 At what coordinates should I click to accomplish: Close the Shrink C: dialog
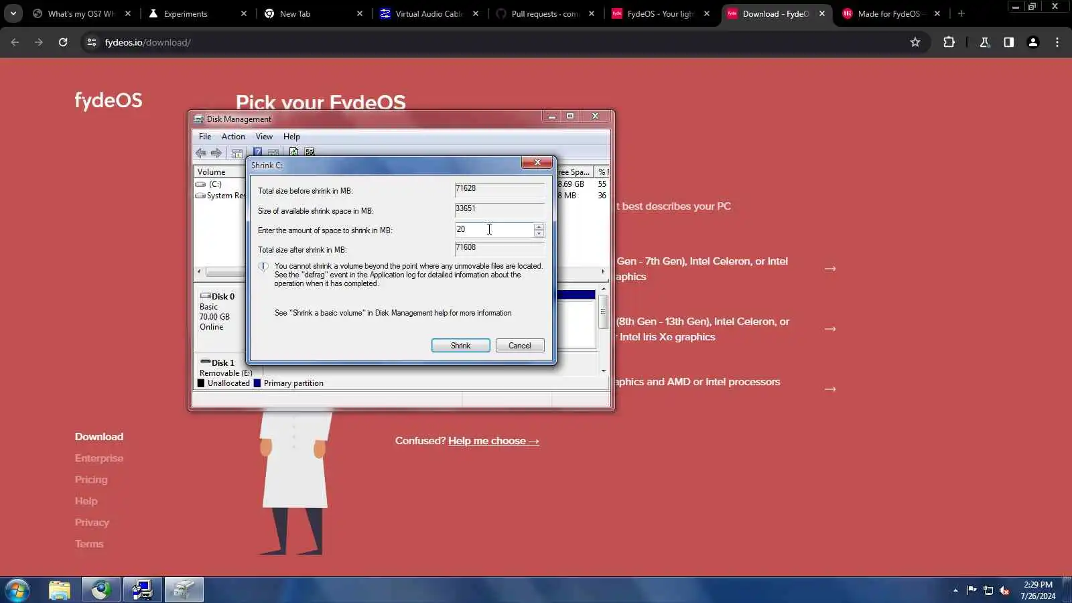(x=537, y=163)
